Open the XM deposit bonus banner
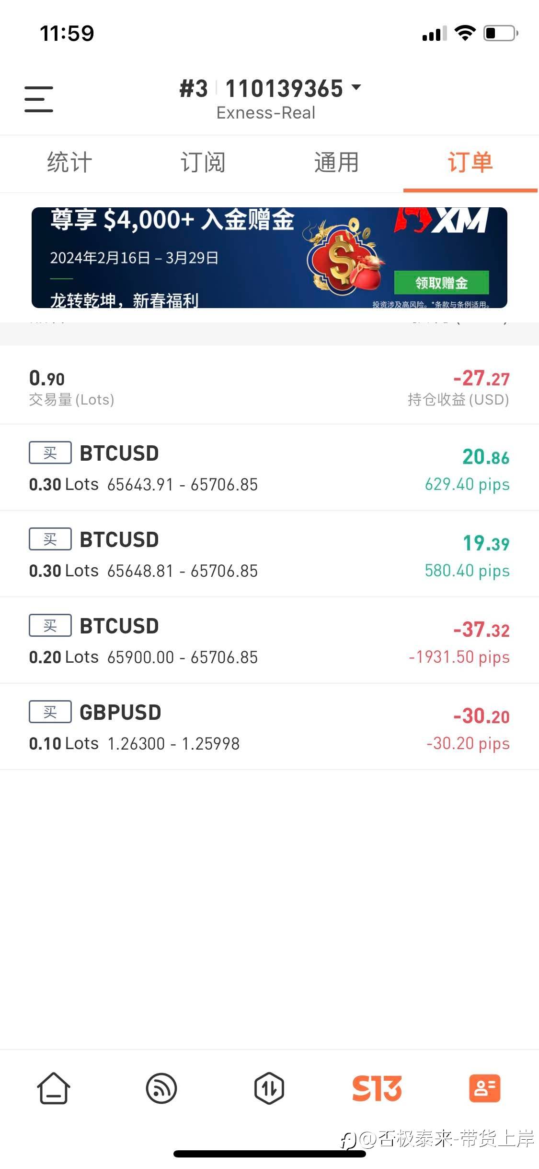Image resolution: width=539 pixels, height=1169 pixels. pos(269,258)
